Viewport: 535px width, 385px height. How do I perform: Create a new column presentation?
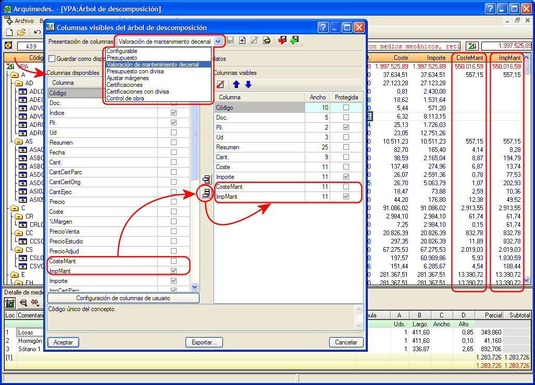click(x=242, y=41)
